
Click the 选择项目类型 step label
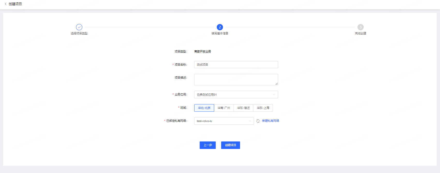pyautogui.click(x=79, y=33)
